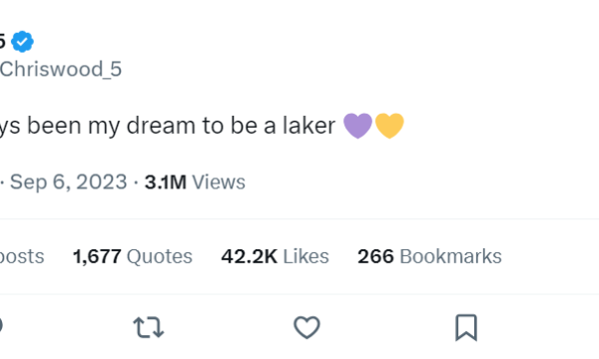Click the word "dream" in the tweet
Viewport: 599px width, 359px height.
click(161, 125)
